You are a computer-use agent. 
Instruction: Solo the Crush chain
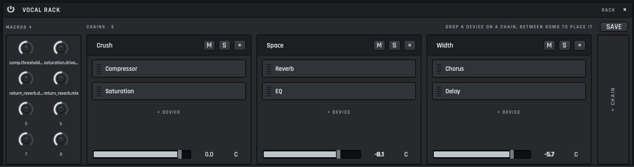point(224,45)
